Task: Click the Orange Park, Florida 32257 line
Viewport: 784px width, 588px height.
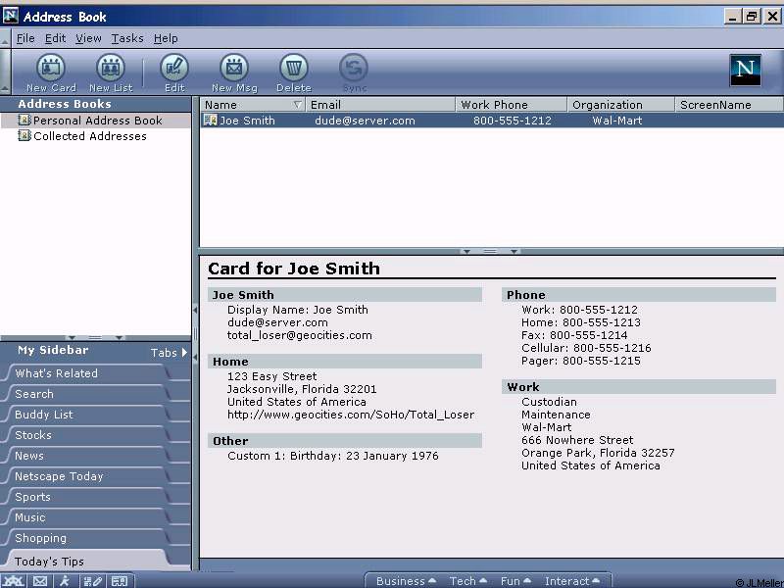Action: tap(598, 453)
